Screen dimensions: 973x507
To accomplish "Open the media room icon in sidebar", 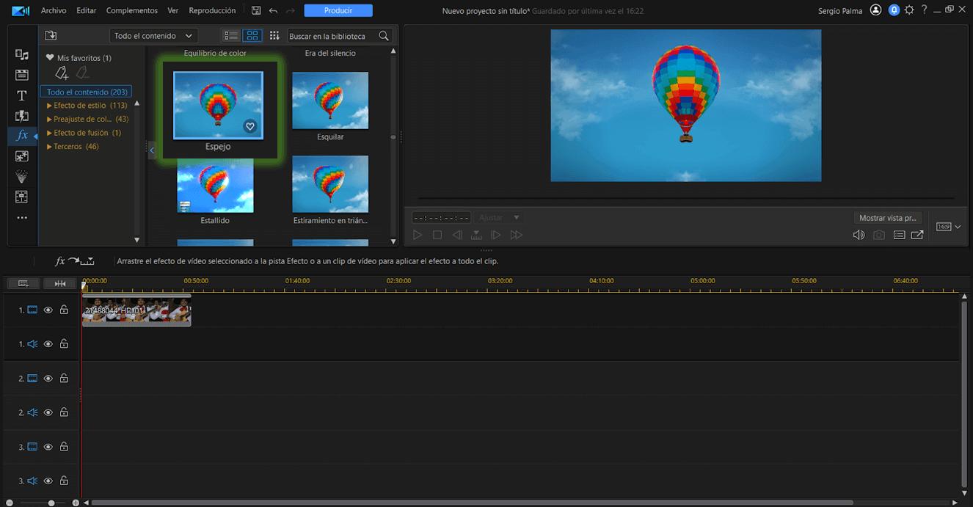I will (22, 55).
